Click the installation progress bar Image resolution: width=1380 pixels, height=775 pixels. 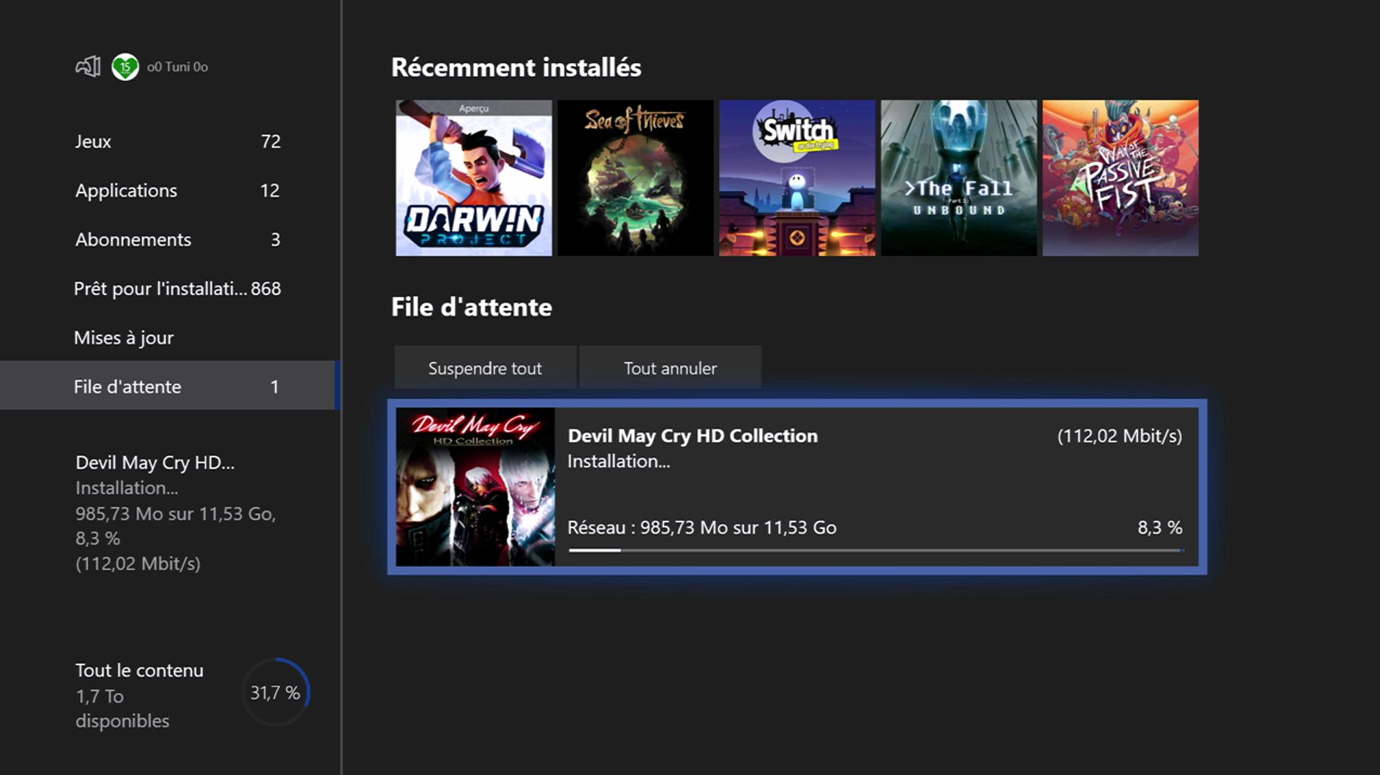click(875, 551)
